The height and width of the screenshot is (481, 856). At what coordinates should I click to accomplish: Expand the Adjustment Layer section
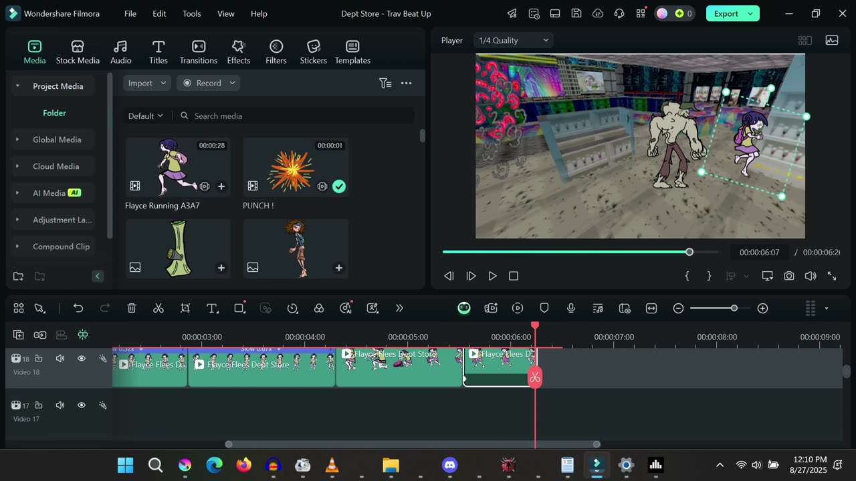pyautogui.click(x=18, y=220)
